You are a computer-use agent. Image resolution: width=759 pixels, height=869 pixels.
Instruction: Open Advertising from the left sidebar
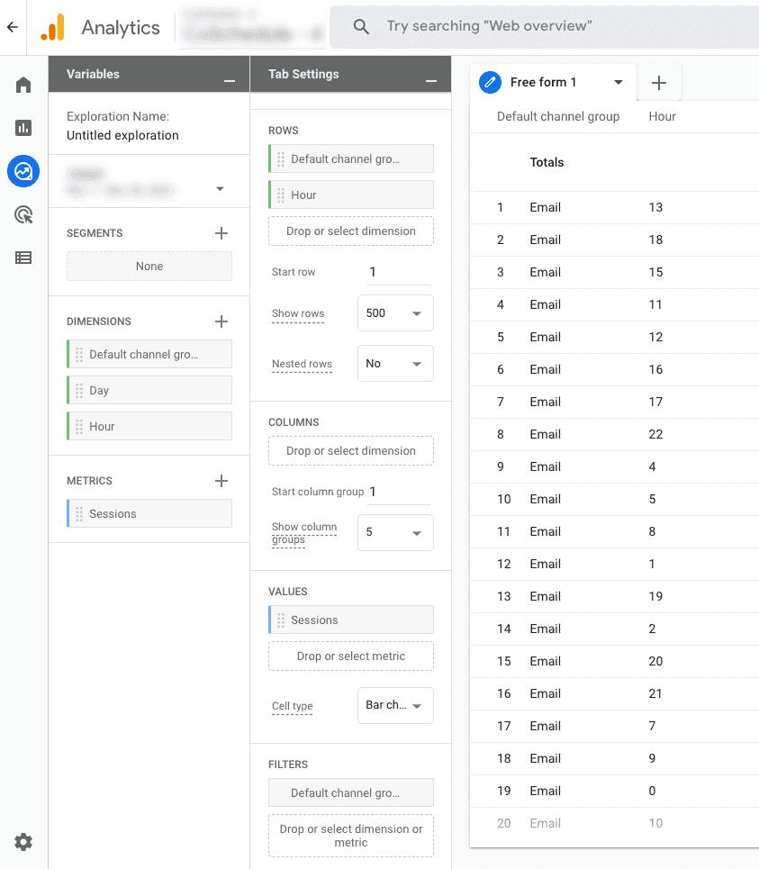23,214
